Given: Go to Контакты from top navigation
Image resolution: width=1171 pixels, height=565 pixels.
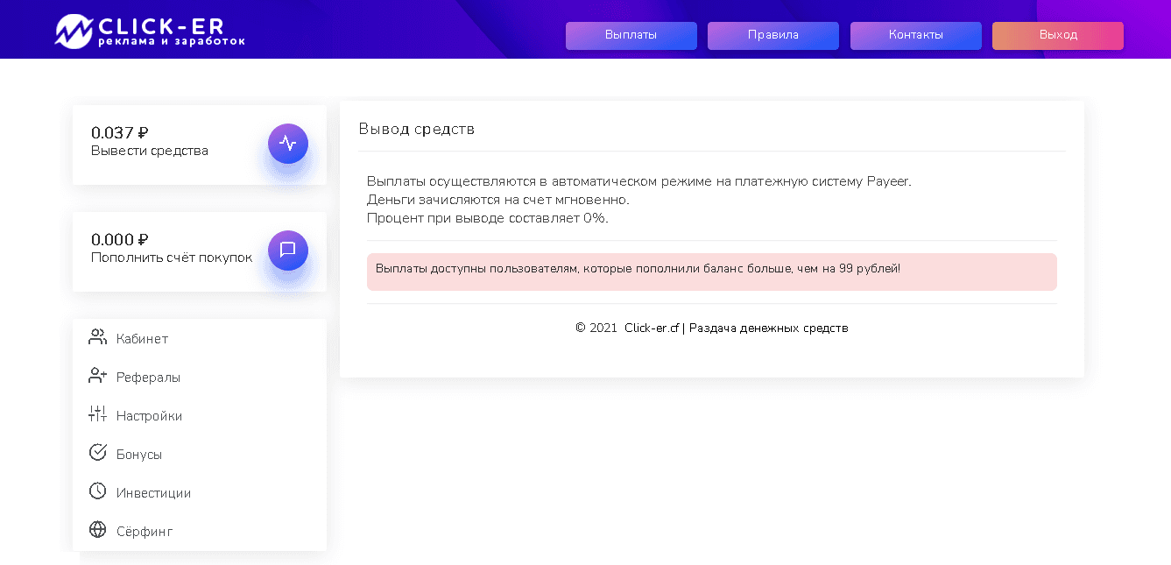Looking at the screenshot, I should point(915,35).
